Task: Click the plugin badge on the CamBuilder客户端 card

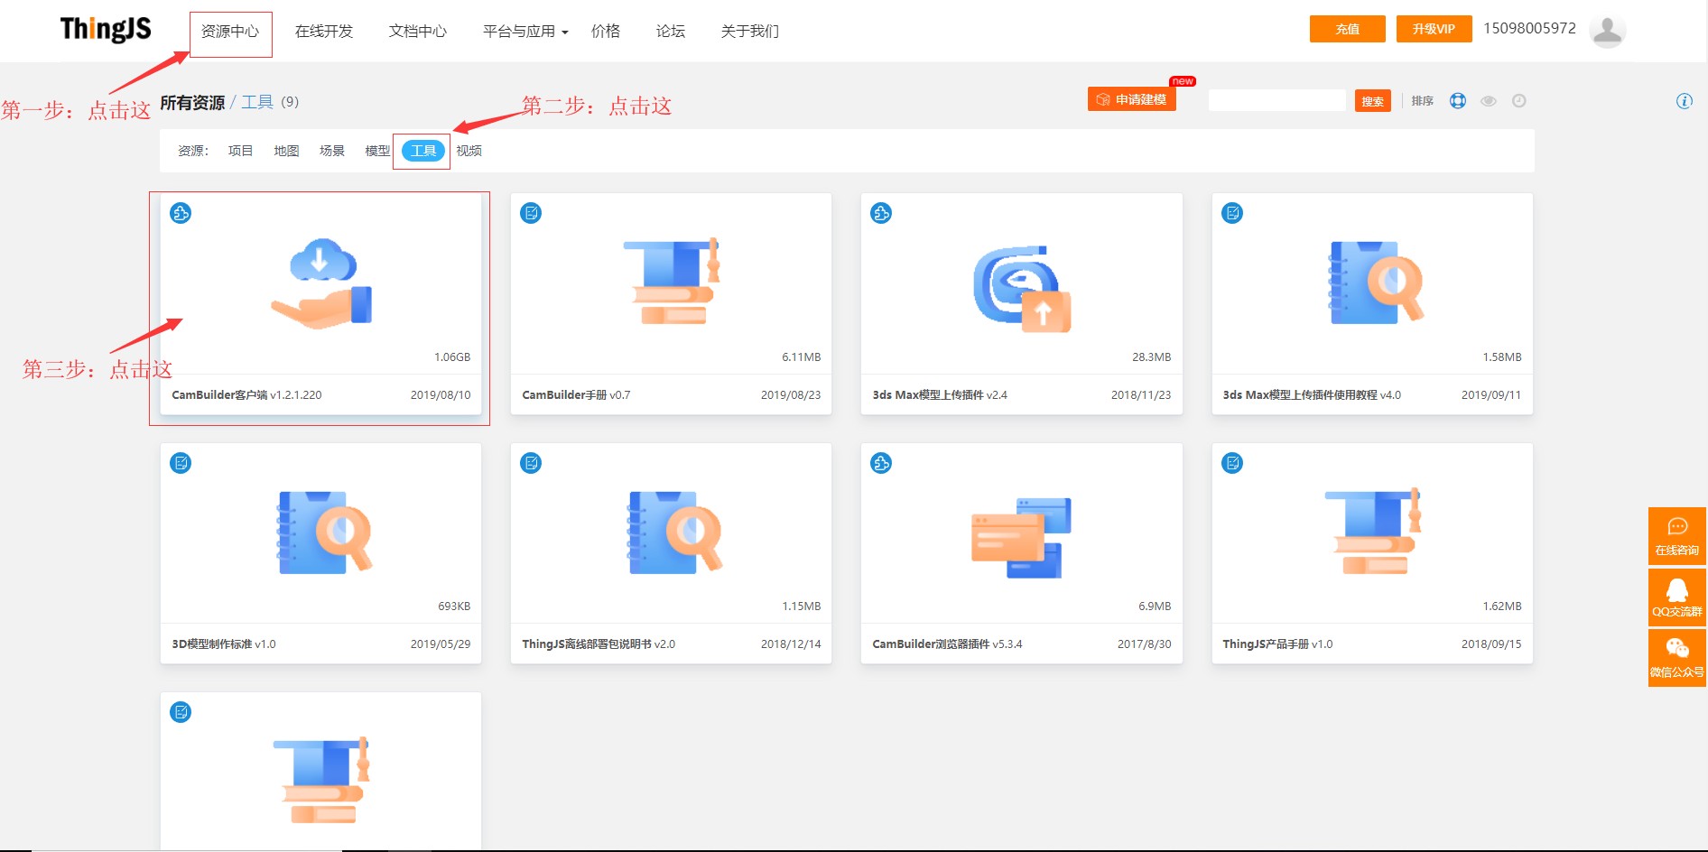Action: (x=181, y=213)
